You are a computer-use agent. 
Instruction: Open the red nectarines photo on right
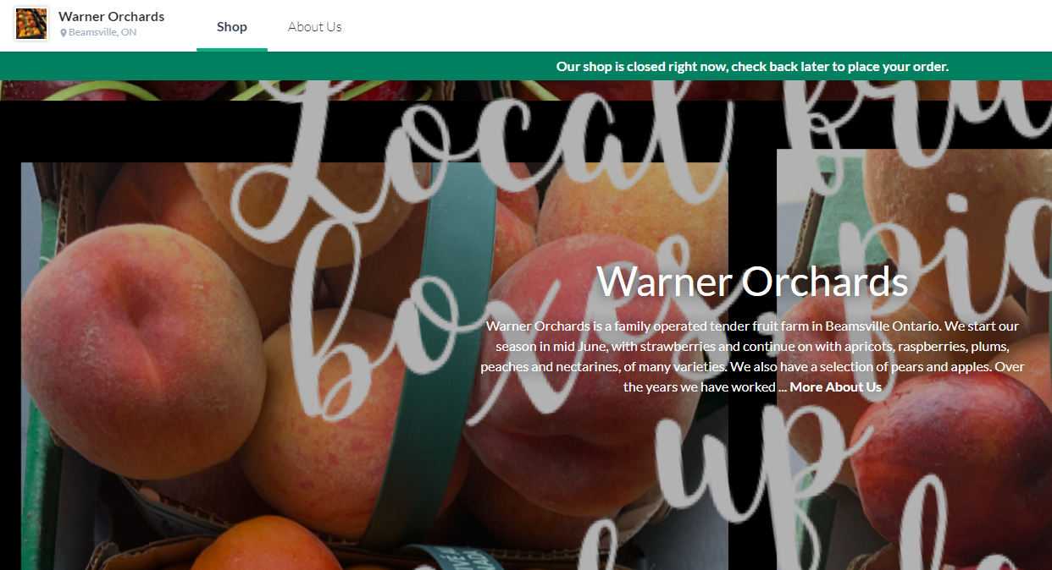pyautogui.click(x=915, y=359)
